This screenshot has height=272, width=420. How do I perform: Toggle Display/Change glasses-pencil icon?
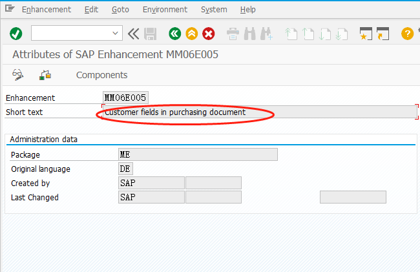[17, 75]
